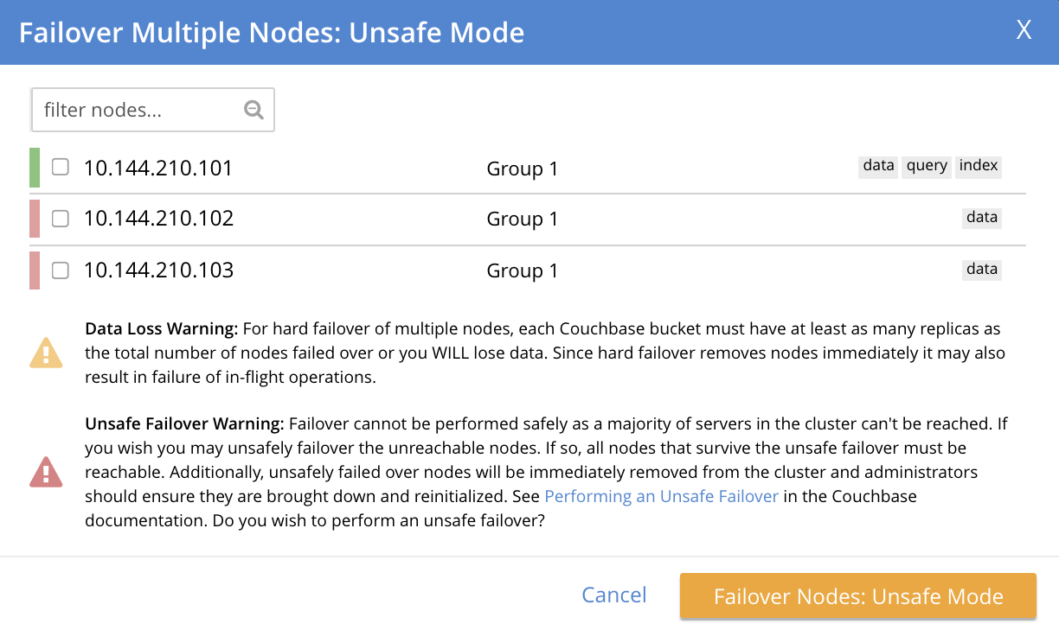
Task: Click the yellow Data Loss Warning triangle icon
Action: [x=46, y=353]
